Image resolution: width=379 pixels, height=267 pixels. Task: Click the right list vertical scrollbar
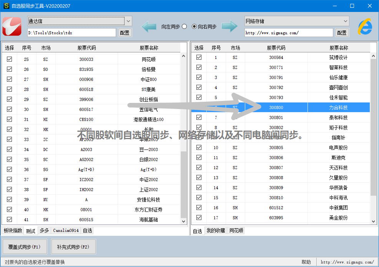373,127
